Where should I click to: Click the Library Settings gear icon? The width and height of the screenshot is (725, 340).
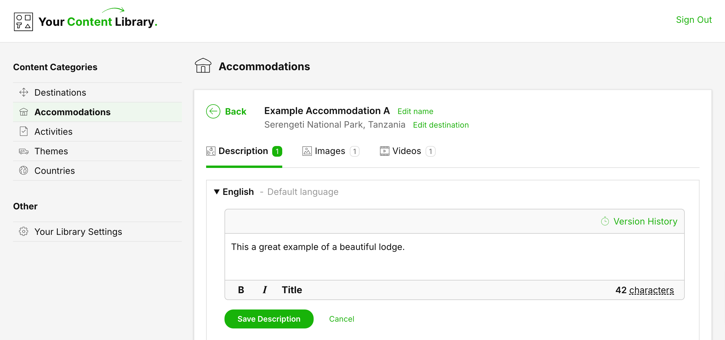tap(24, 231)
